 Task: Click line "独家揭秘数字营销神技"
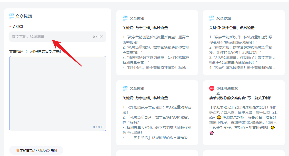click(x=156, y=60)
